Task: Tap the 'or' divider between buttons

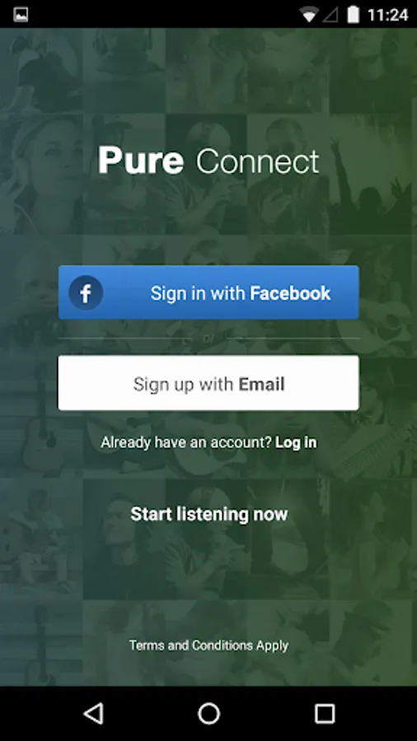Action: point(208,338)
